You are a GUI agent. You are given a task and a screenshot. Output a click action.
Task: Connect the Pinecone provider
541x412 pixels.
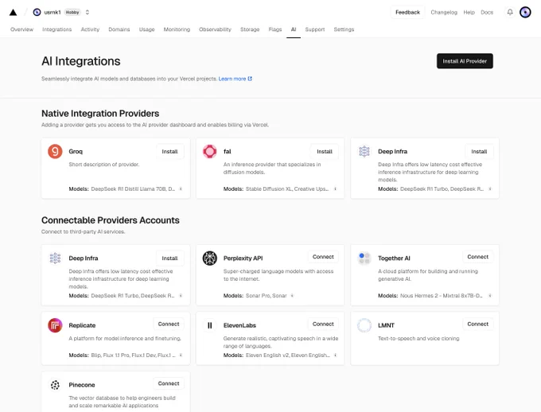pos(169,383)
